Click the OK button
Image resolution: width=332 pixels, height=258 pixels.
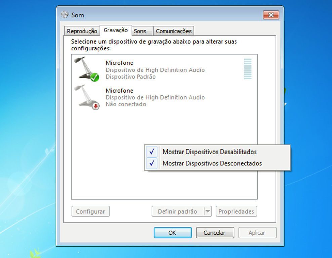(x=173, y=233)
